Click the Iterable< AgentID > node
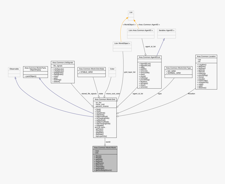225x184 pixels. click(166, 30)
